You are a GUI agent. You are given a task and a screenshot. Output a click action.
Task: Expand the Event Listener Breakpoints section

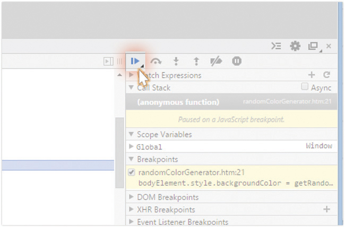coord(132,222)
